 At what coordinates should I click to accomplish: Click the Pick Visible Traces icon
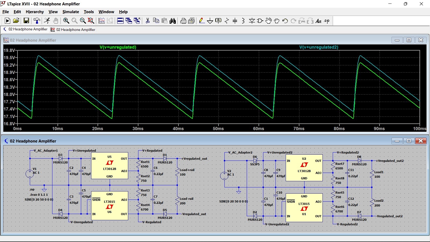[x=102, y=21]
